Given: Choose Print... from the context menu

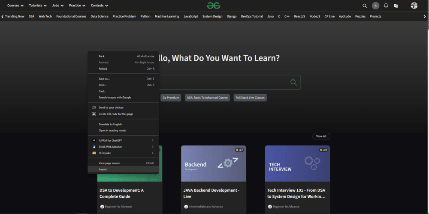Looking at the screenshot, I should pos(123,85).
